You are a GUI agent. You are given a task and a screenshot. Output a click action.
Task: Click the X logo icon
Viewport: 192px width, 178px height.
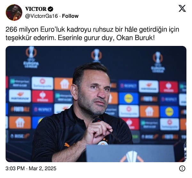coord(182,8)
